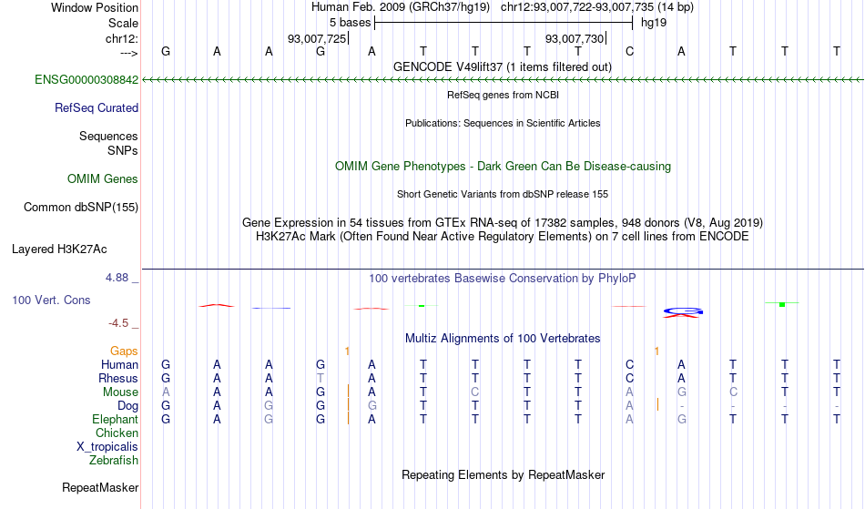
Task: Click the 5 bases scale bar
Action: tap(504, 23)
